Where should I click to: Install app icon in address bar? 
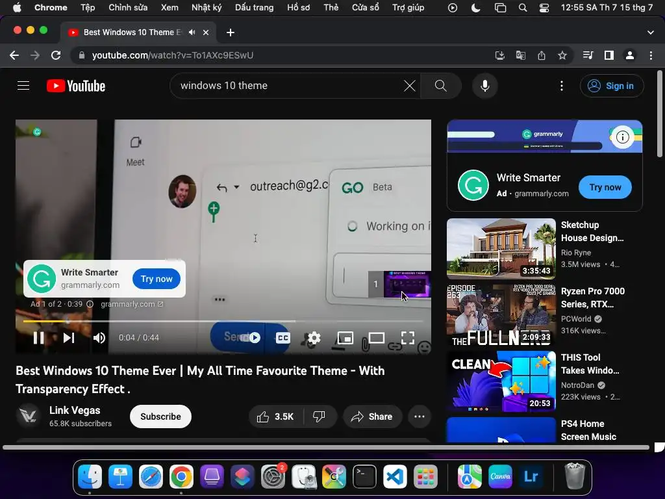click(x=499, y=55)
